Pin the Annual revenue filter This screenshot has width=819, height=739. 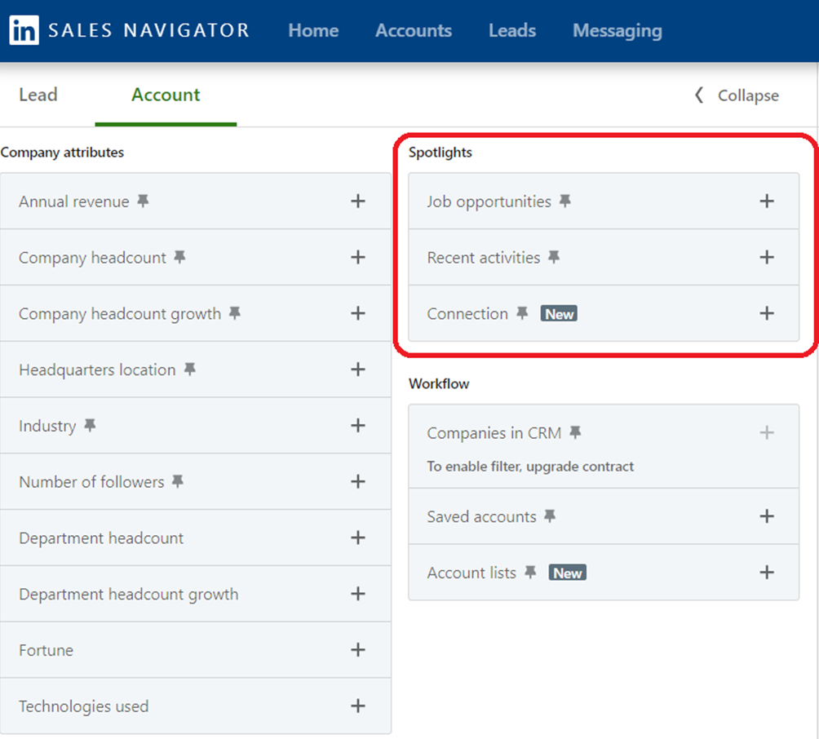(143, 201)
